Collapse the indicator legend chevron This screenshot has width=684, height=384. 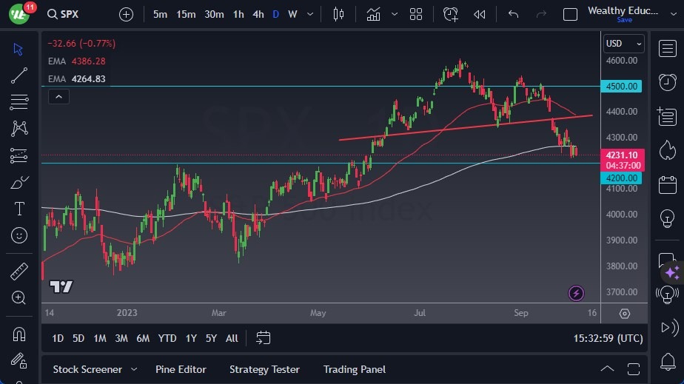click(58, 95)
